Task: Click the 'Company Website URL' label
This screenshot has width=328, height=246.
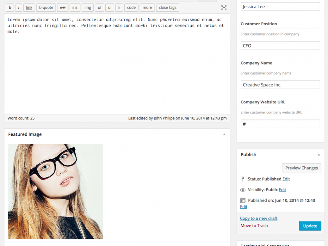Action: [263, 102]
